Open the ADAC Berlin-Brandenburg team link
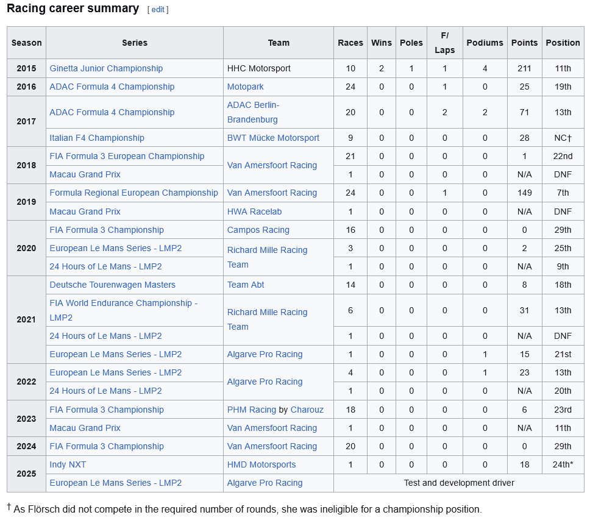 coord(253,113)
